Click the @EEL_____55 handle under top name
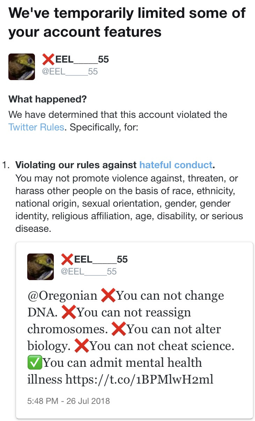255x421 pixels. click(70, 72)
